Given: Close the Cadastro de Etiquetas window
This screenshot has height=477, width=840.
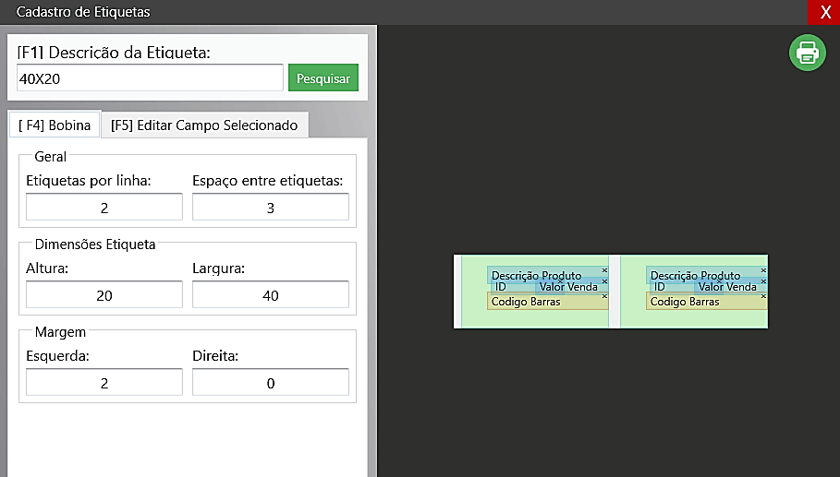Looking at the screenshot, I should [x=824, y=12].
